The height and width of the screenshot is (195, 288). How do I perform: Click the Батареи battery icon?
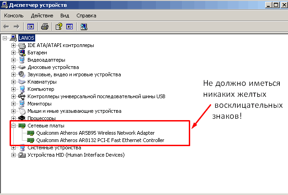22,53
